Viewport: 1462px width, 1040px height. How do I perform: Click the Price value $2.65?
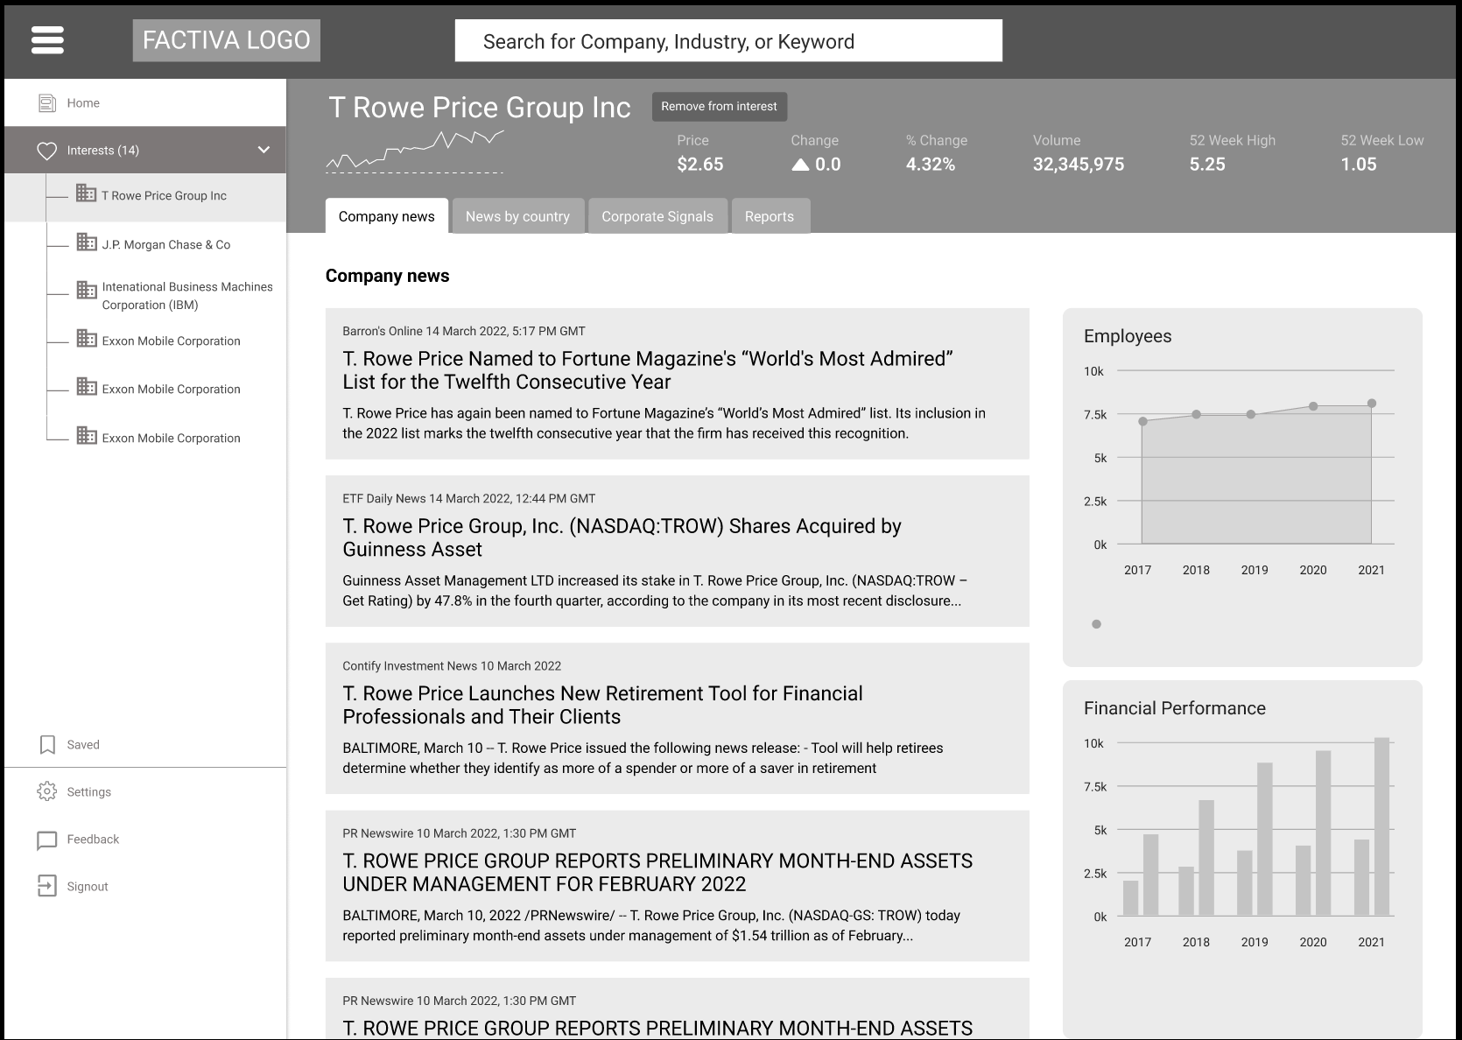(700, 164)
